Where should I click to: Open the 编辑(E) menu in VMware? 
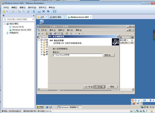point(14,7)
